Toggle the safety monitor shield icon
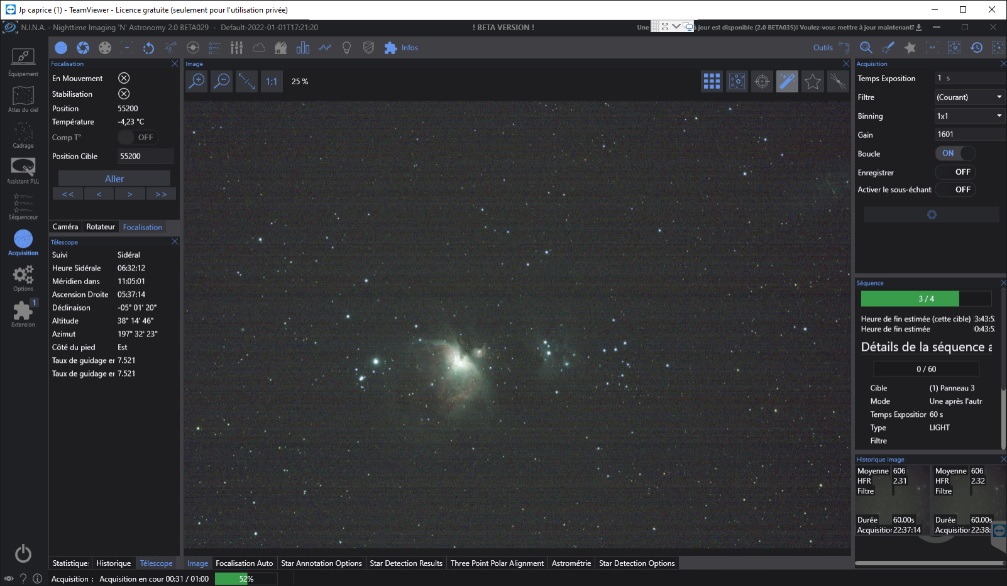Viewport: 1007px width, 586px height. (369, 48)
